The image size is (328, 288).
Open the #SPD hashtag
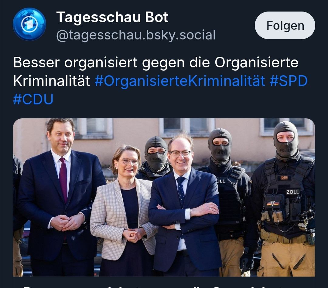[x=289, y=81]
